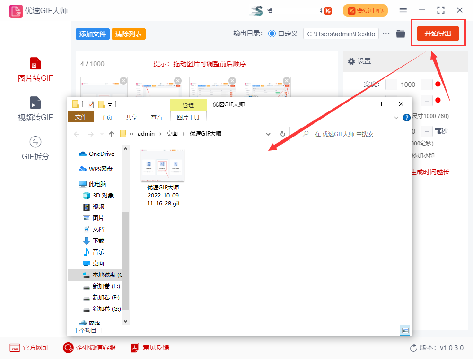Viewport: 473px width, 359px height.
Task: Select 新加卷 (F:) drive
Action: (101, 298)
